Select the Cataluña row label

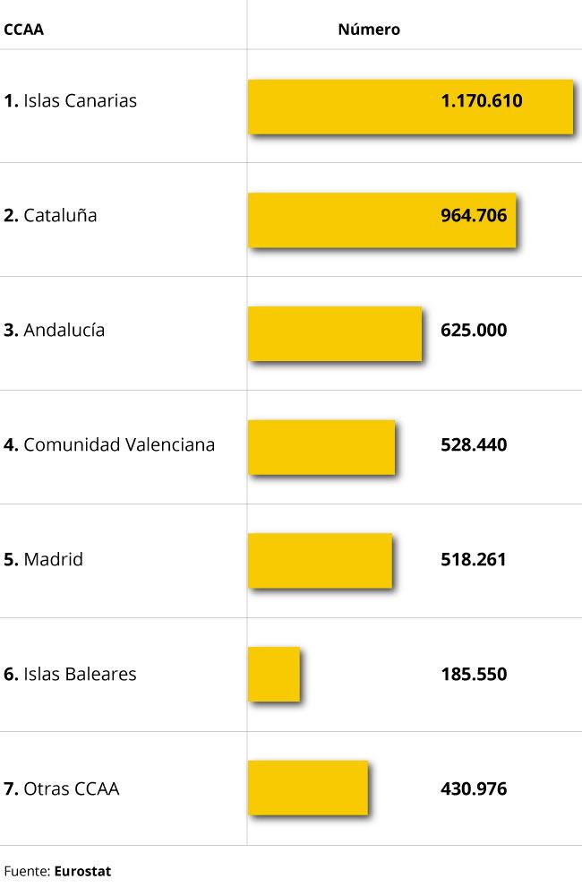pos(51,216)
